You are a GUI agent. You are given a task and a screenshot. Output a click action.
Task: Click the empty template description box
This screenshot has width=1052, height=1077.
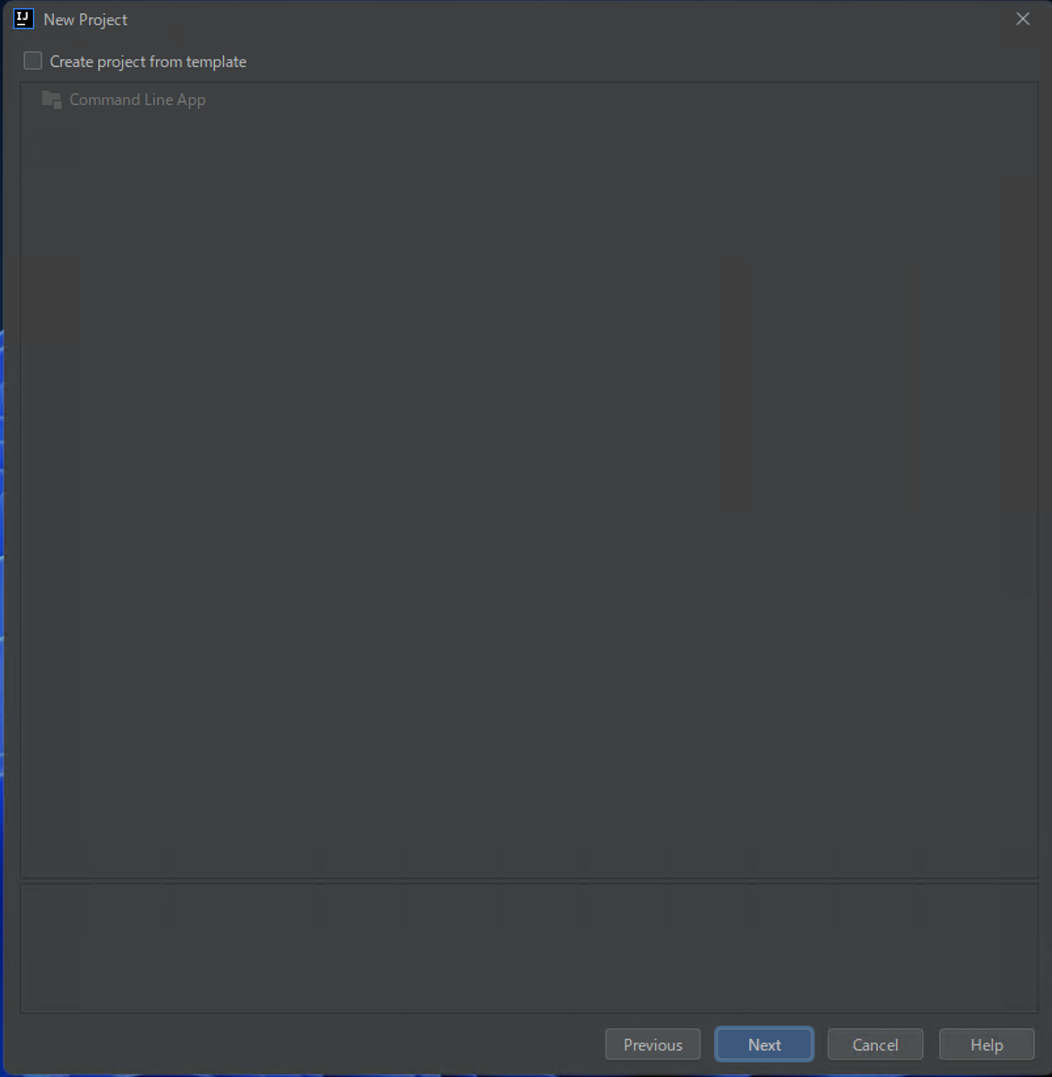[529, 948]
